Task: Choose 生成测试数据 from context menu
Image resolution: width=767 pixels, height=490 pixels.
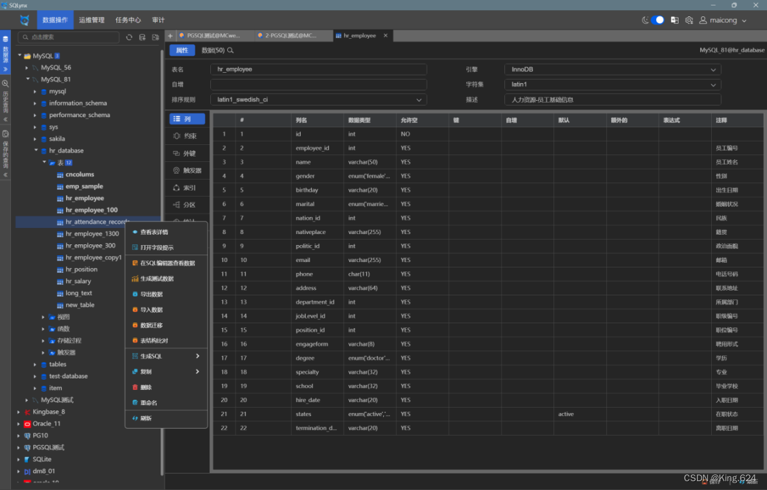Action: (166, 279)
